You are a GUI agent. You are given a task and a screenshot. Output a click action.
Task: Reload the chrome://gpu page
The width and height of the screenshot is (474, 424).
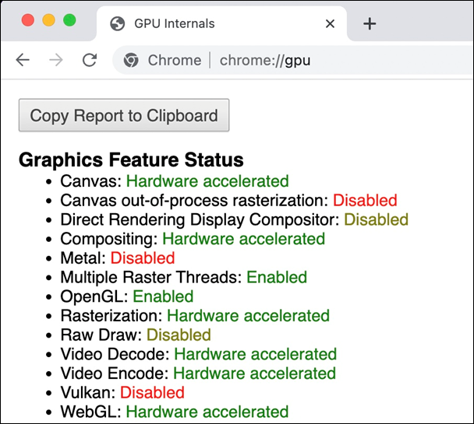pos(90,60)
